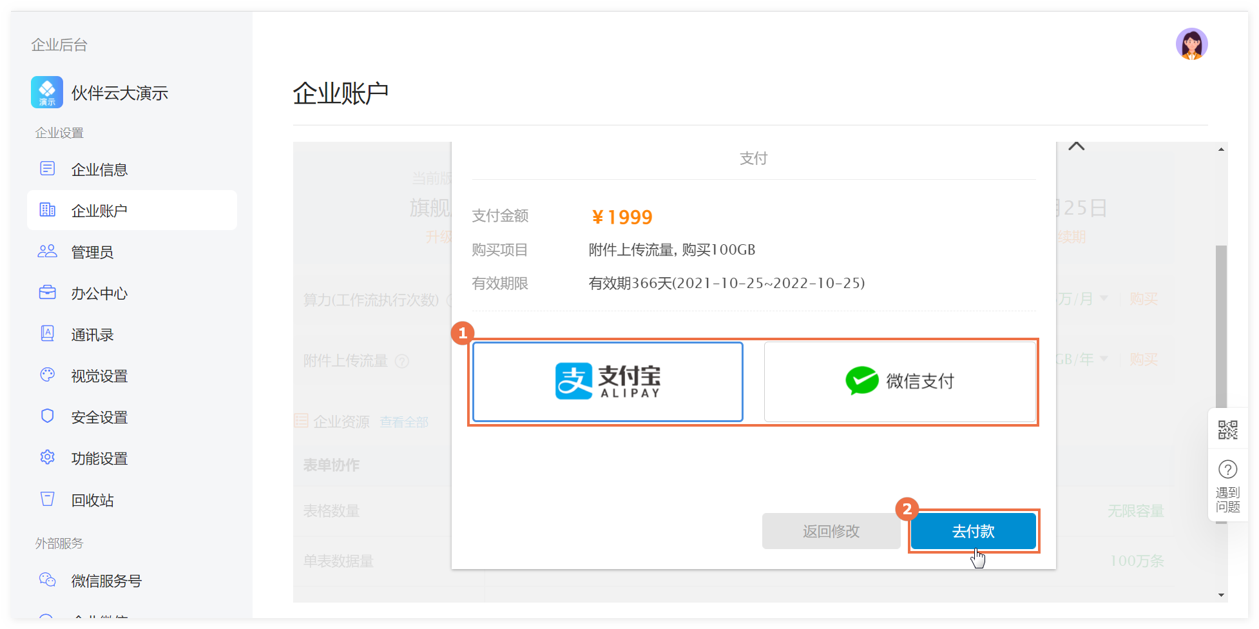Click the 微信服务号 chat icon
Image resolution: width=1259 pixels, height=629 pixels.
tap(48, 580)
